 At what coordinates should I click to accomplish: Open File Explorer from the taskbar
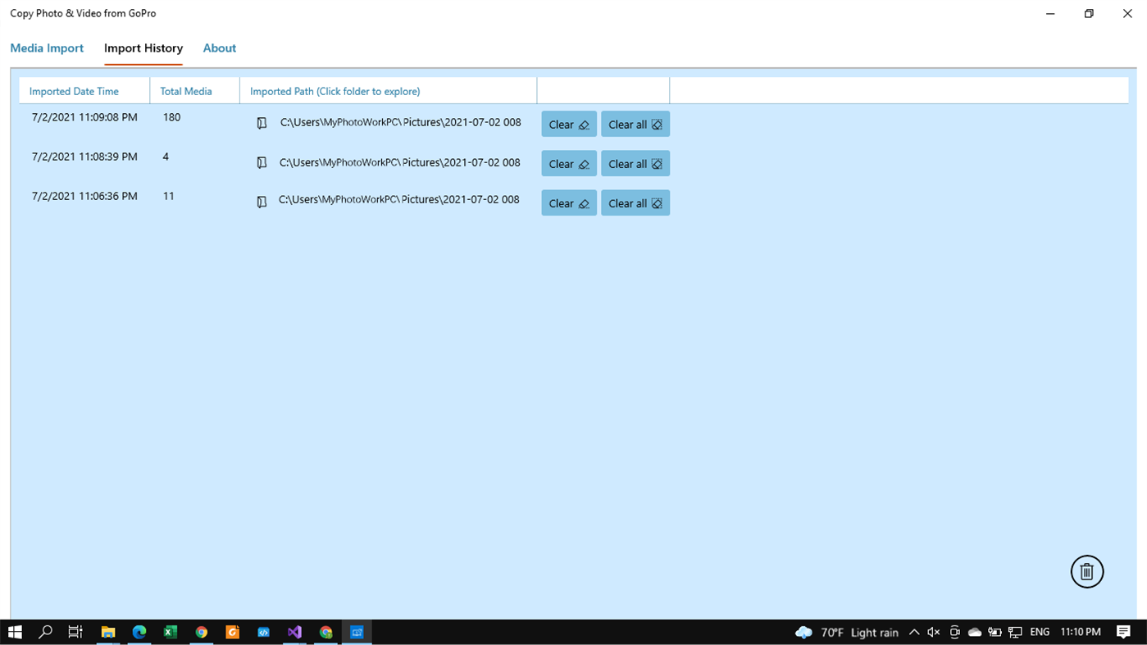[107, 632]
